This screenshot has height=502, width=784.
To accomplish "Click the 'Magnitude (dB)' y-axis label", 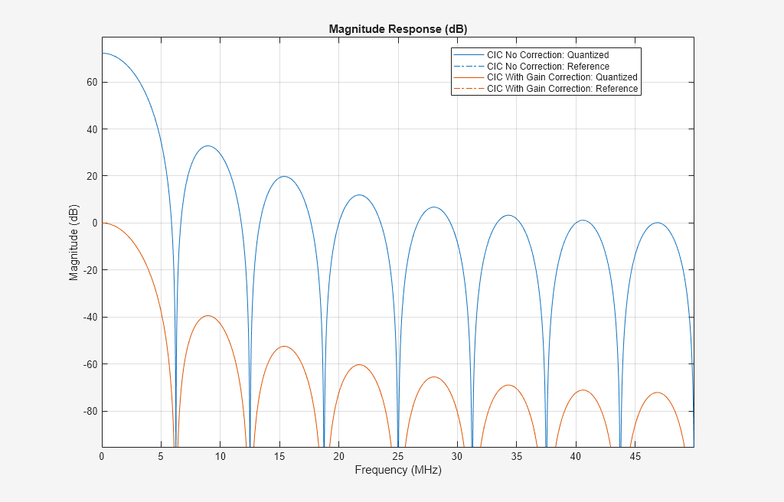I will pos(74,242).
